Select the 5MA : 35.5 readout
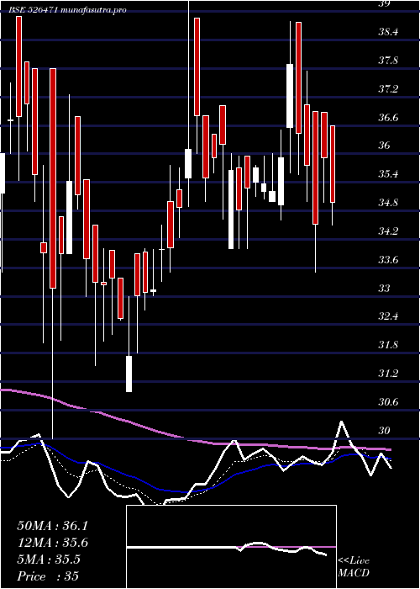The height and width of the screenshot is (589, 420). [49, 560]
